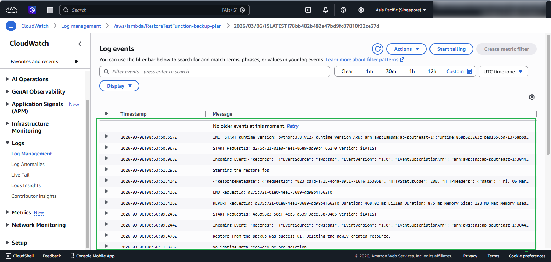Open the /aws/lambda/RestoreTestFunction-backup-plan breadcrumb
The width and height of the screenshot is (551, 262).
click(x=168, y=26)
